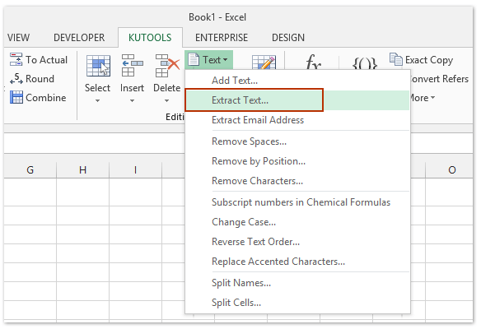
Task: Expand the More dropdown arrow
Action: click(433, 98)
